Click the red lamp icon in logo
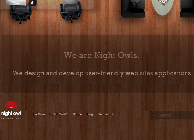The width and height of the screenshot is (194, 140). (x=11, y=104)
